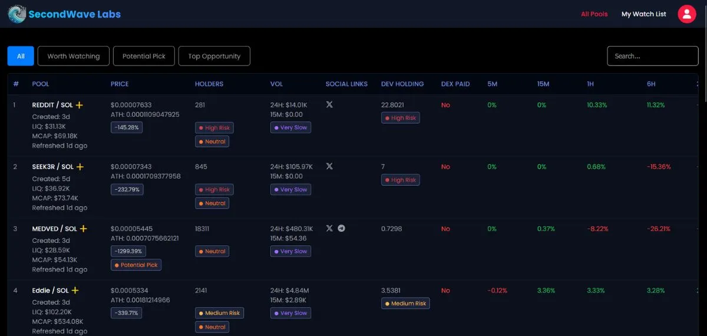The width and height of the screenshot is (707, 336).
Task: Click MEDVED holders Neutral badge
Action: point(212,251)
